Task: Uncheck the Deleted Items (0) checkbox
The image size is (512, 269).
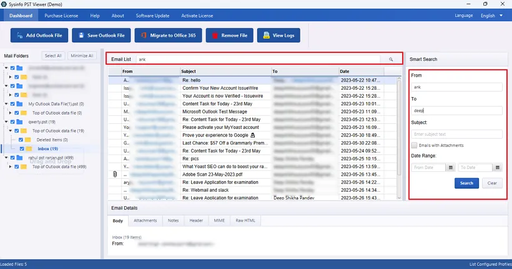Action: click(x=21, y=139)
